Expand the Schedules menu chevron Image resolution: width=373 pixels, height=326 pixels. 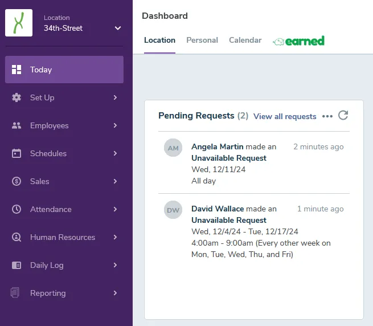[x=116, y=153]
